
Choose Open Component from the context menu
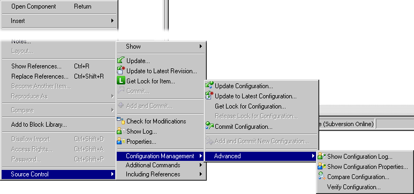click(59, 6)
